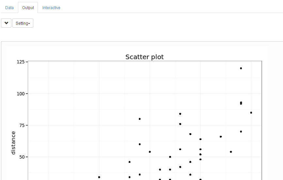Select the isolated data point at distance 80
This screenshot has height=180, width=283.
coord(140,119)
